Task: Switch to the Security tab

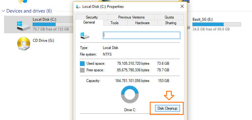Action: click(92, 17)
